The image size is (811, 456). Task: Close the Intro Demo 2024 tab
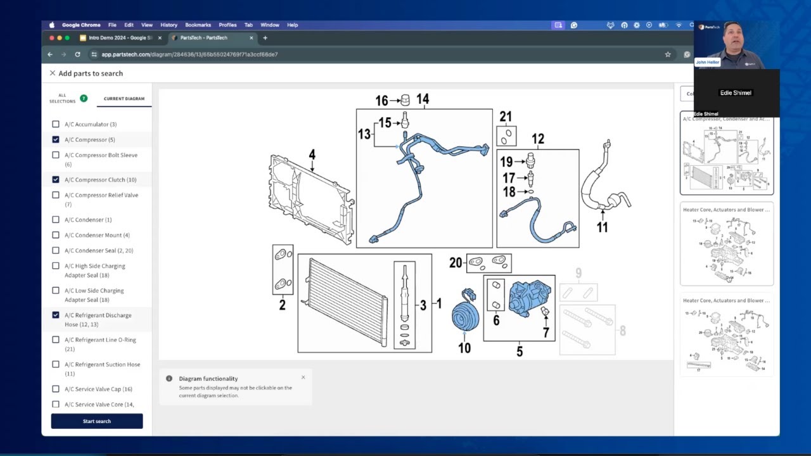coord(160,38)
